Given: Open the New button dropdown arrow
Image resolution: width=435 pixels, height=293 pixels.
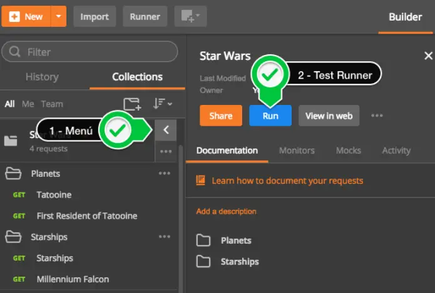Looking at the screenshot, I should tap(58, 17).
